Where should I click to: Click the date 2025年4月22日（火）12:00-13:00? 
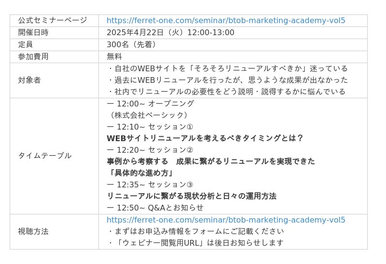170,32
